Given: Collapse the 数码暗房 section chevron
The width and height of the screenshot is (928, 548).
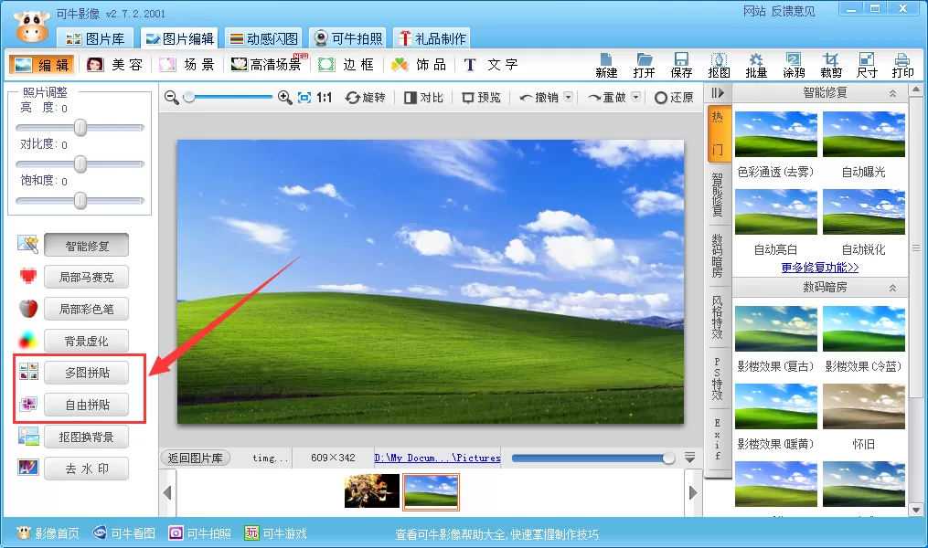Looking at the screenshot, I should pyautogui.click(x=892, y=288).
